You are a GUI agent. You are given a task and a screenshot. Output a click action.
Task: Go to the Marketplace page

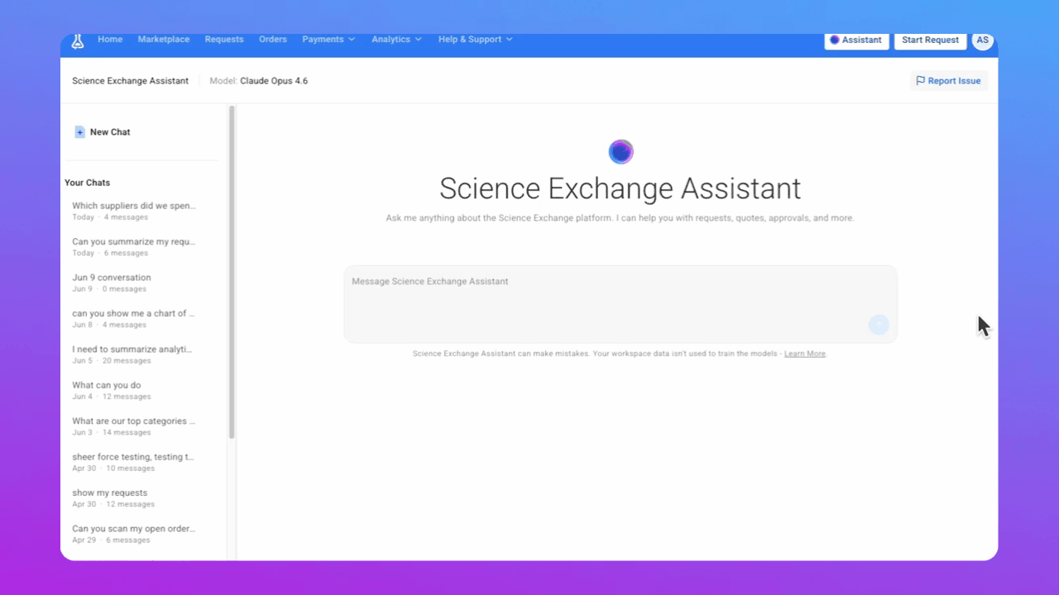pos(164,39)
